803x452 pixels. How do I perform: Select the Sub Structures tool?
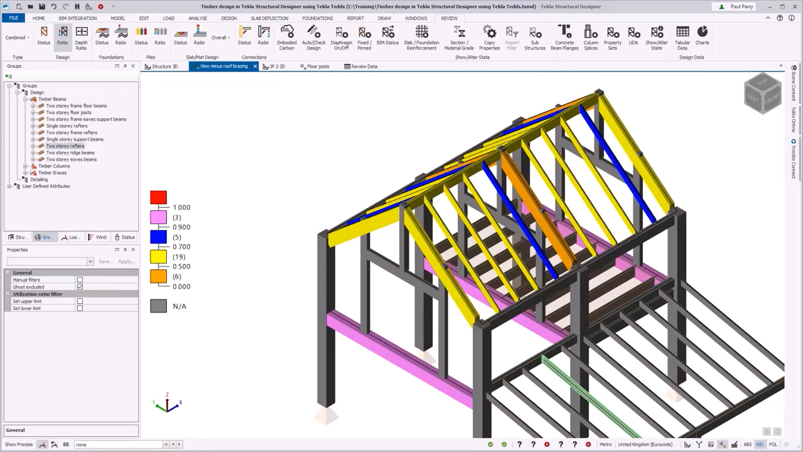point(535,38)
